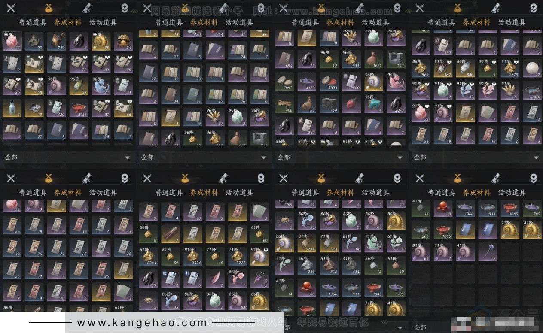Viewport: 543px width, 333px height.
Task: Click the ore item showing count 749
Action: pos(57,41)
